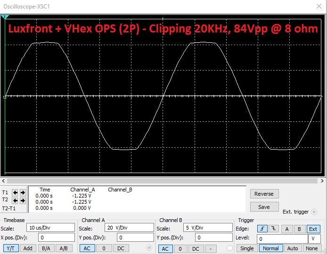
Task: Select the Channel A radio indicator
Action: 149,247
